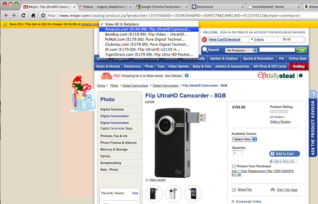Viewport: 318px width, 204px height.
Task: Open the 1-Year Replacement Plan link
Action: coord(262,173)
